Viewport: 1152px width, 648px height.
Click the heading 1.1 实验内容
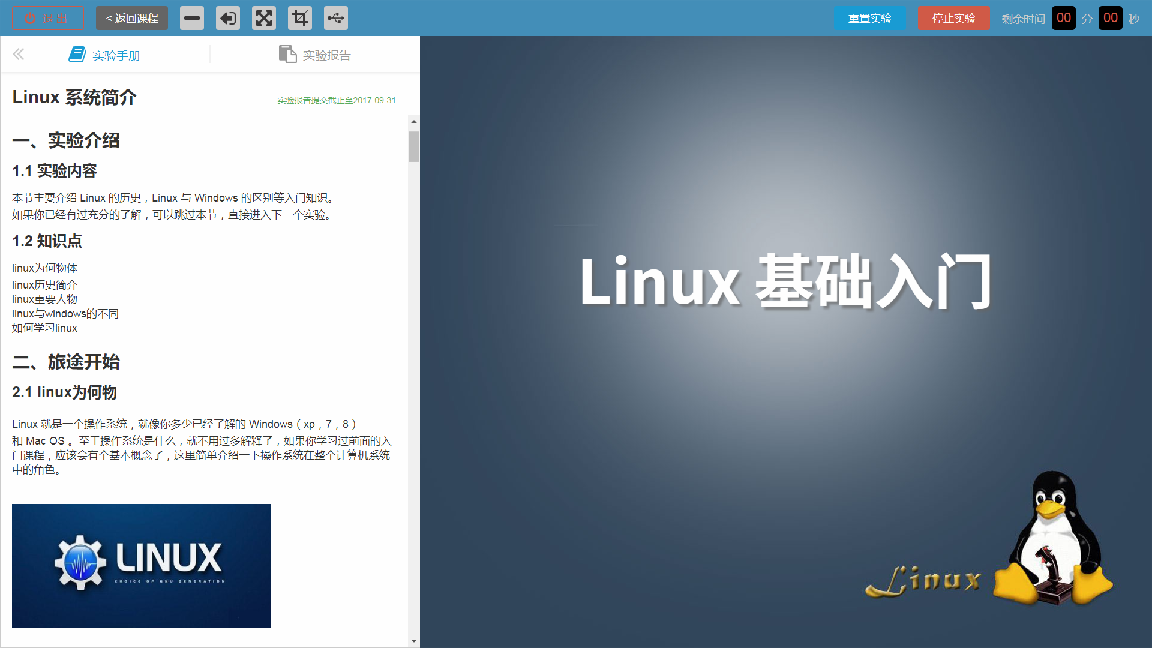point(55,171)
